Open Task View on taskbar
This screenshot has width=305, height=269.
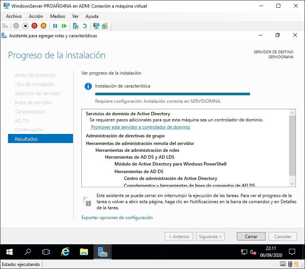pos(46,252)
